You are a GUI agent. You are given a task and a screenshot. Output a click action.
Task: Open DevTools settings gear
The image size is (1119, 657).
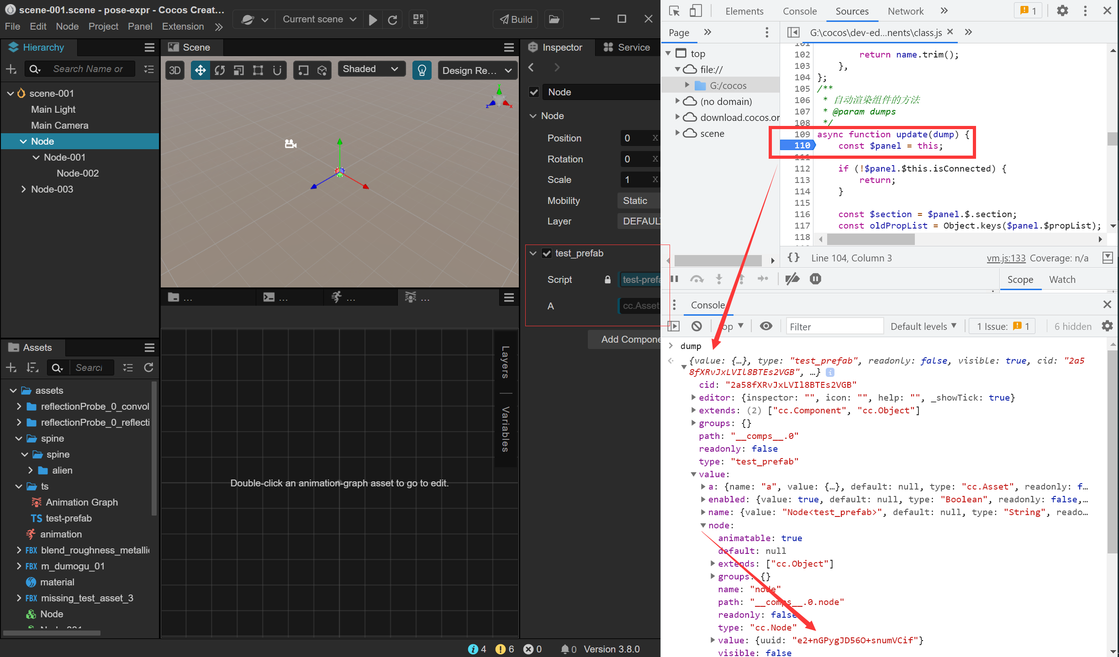point(1062,10)
